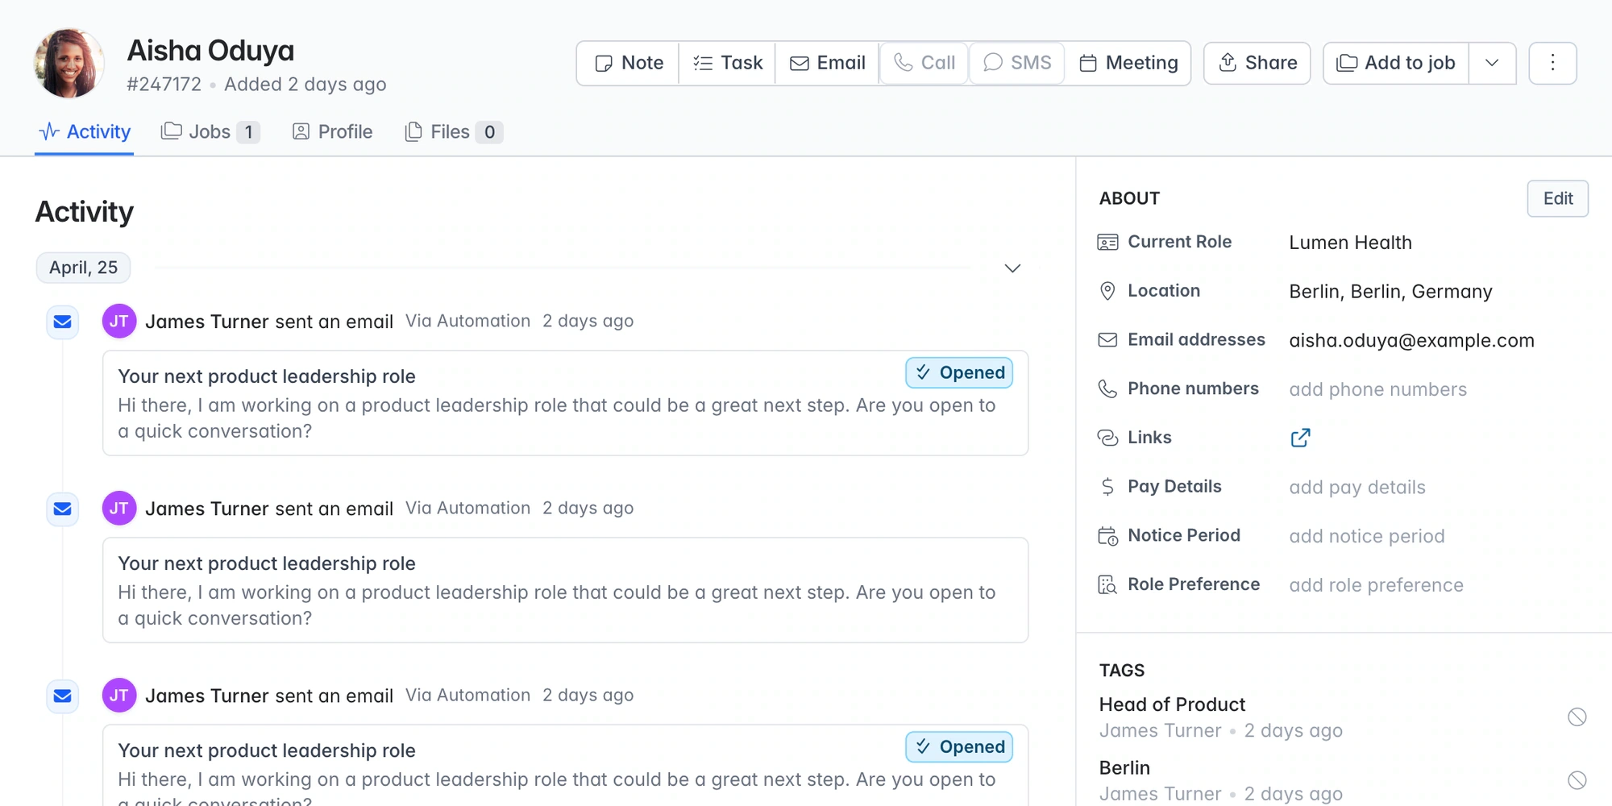The image size is (1612, 806).
Task: Add a Note to the candidate
Action: 628,63
